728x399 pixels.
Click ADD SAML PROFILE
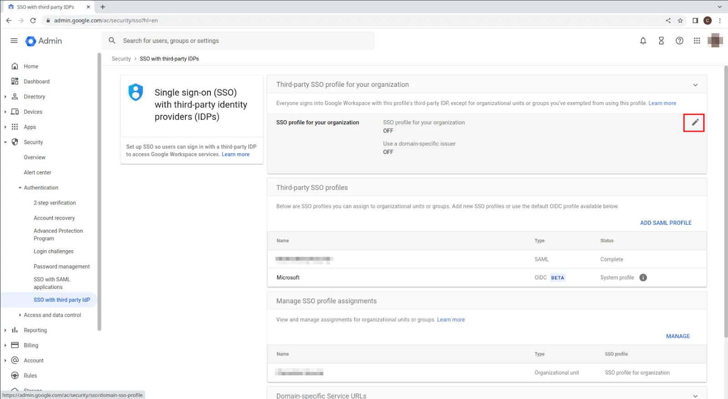click(666, 223)
